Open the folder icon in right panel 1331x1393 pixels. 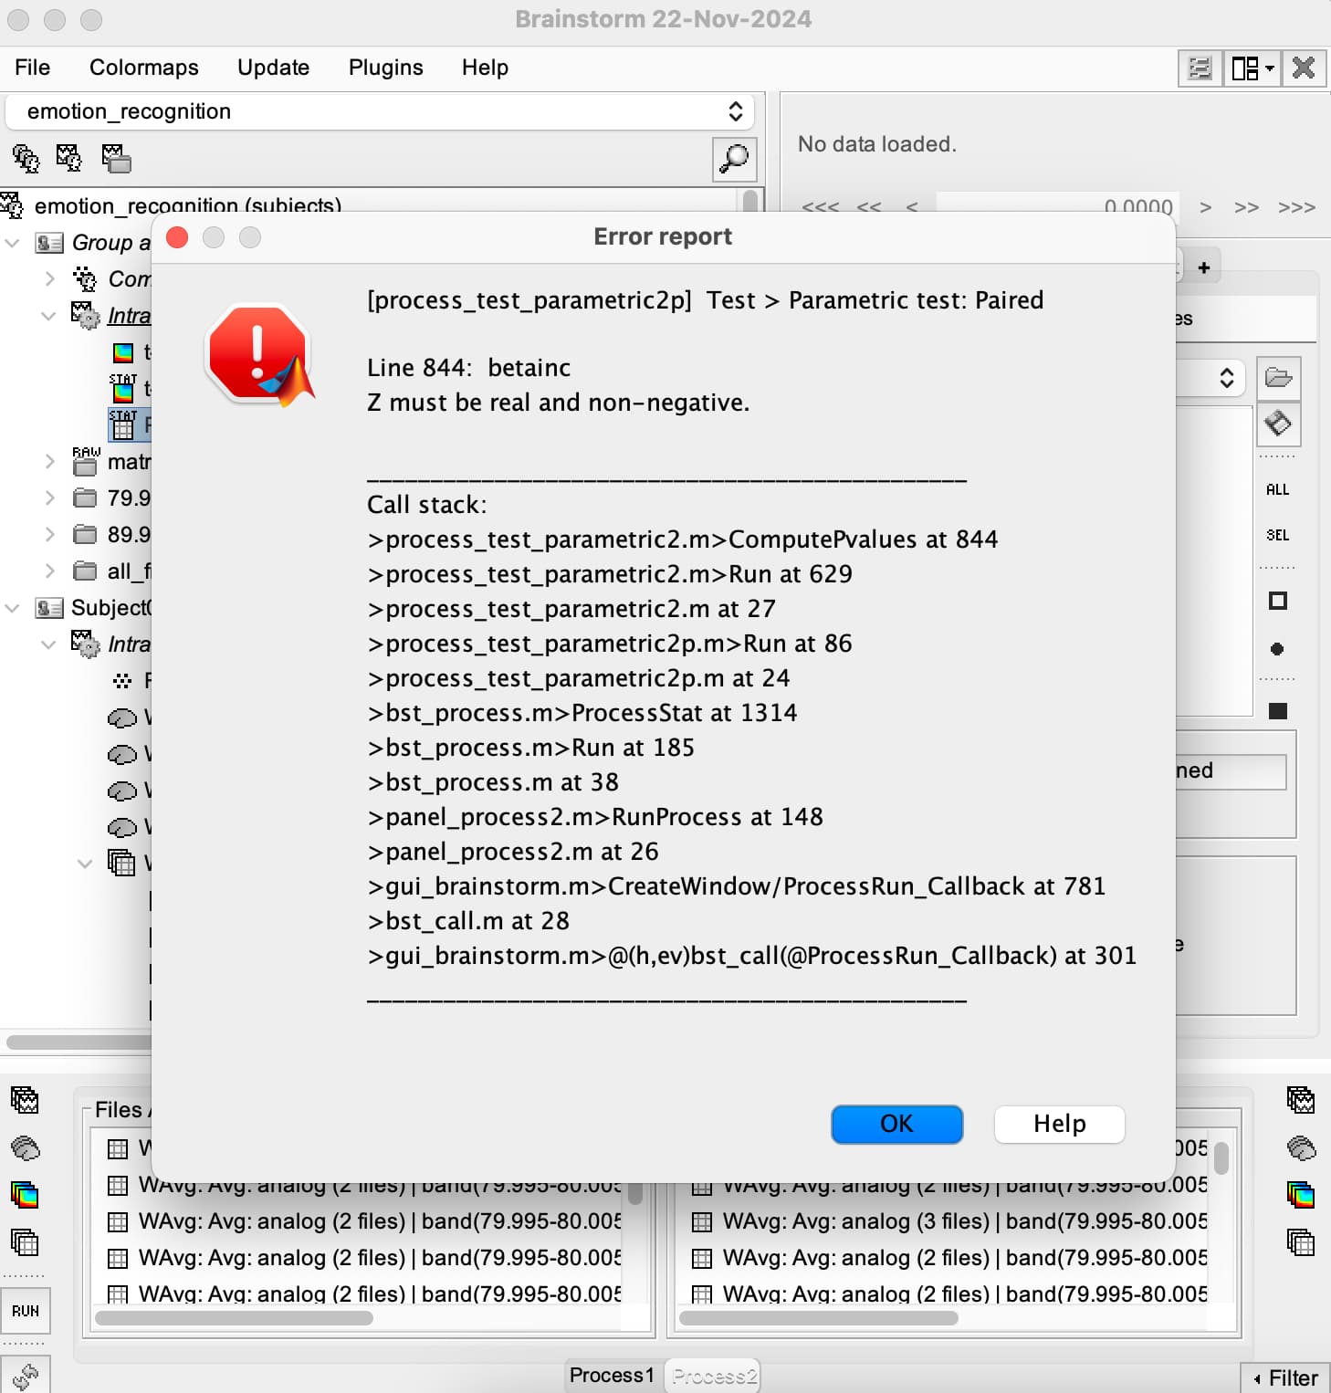1278,378
